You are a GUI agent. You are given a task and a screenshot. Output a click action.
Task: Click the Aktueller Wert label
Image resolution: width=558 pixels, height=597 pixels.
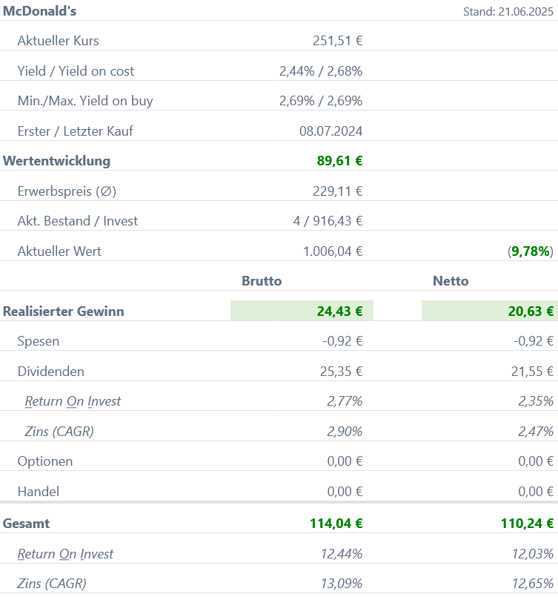[x=59, y=251]
